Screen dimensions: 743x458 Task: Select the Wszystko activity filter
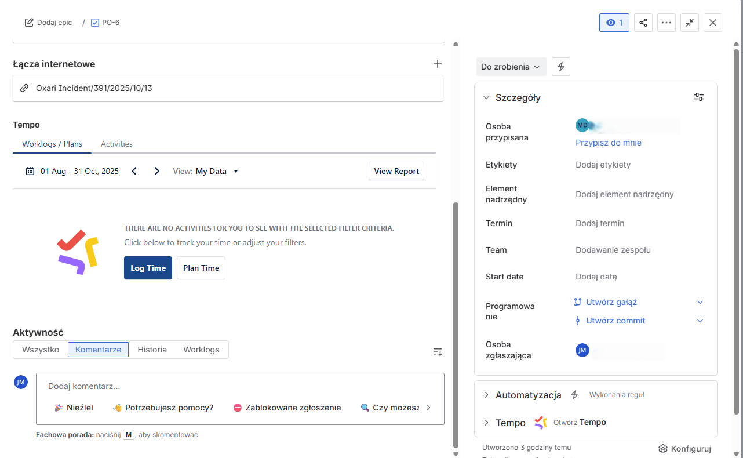(41, 350)
